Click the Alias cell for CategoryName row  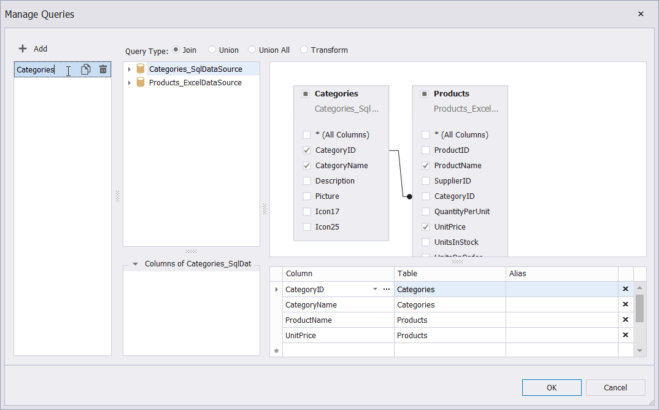[561, 304]
